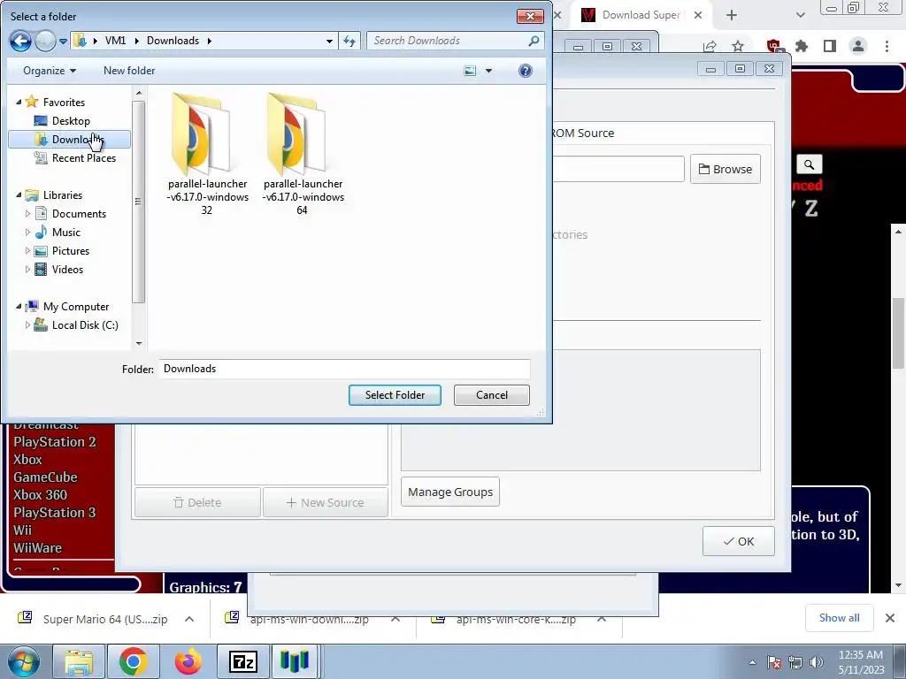Close the downloads bar
The width and height of the screenshot is (906, 679).
(890, 618)
